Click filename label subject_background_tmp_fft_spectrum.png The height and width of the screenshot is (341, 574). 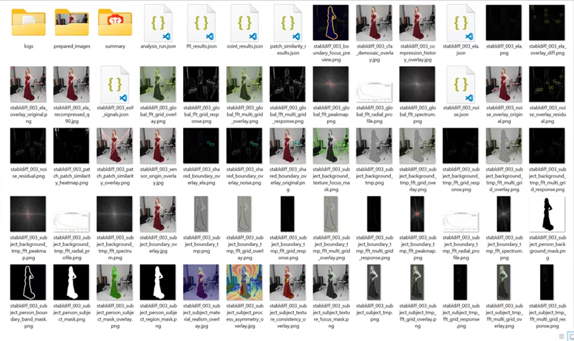point(114,247)
